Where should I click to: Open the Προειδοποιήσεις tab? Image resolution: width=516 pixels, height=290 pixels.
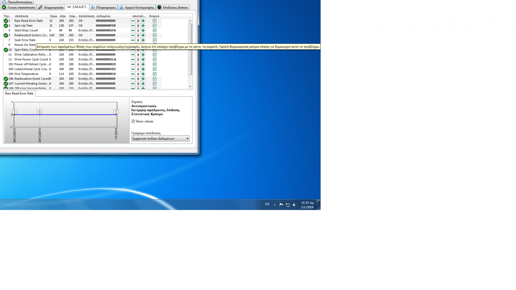click(x=17, y=2)
